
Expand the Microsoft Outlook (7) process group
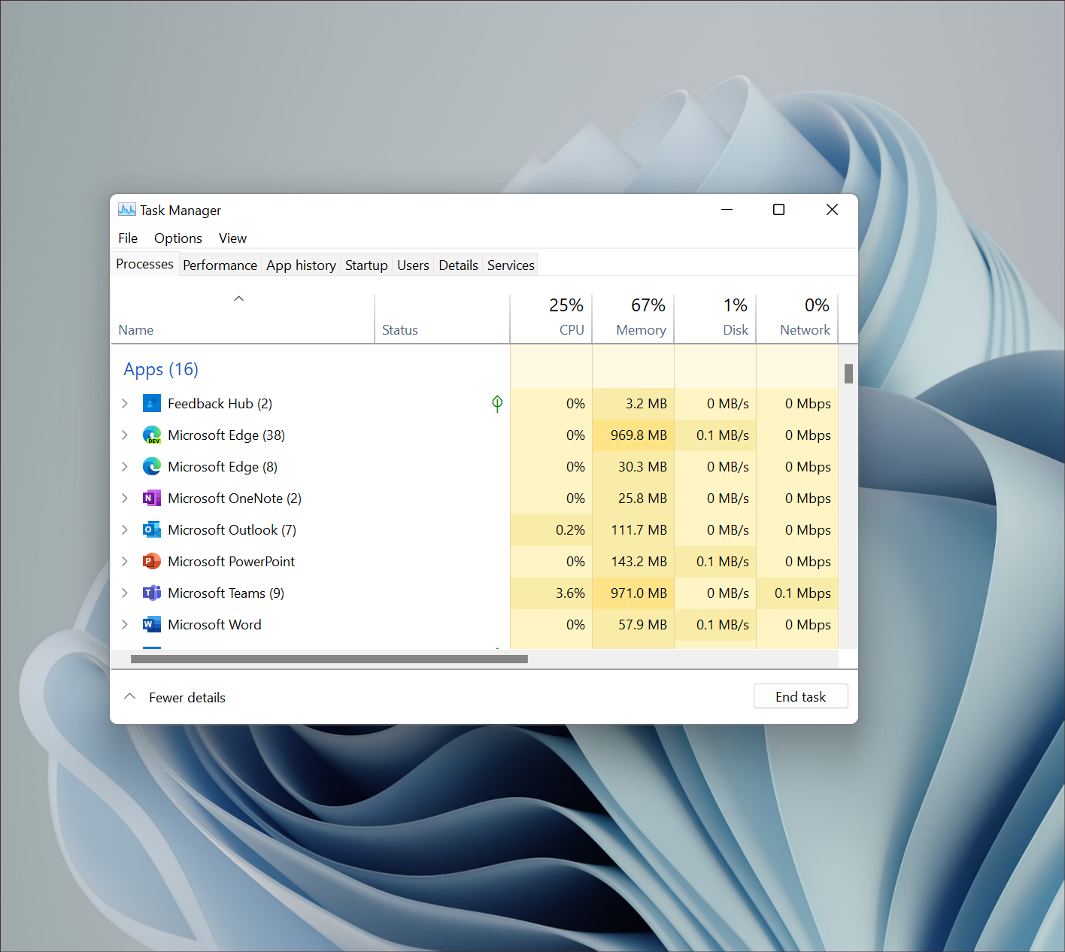coord(125,530)
